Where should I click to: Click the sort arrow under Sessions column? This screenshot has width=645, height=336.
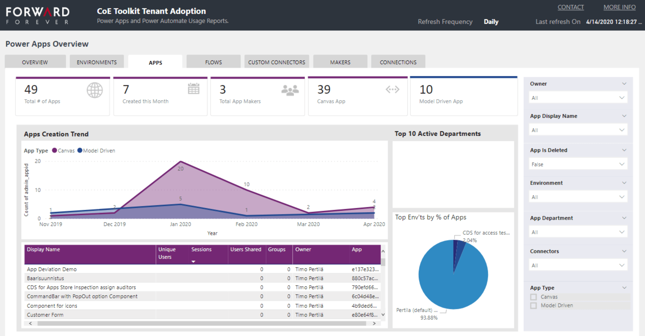pyautogui.click(x=193, y=262)
